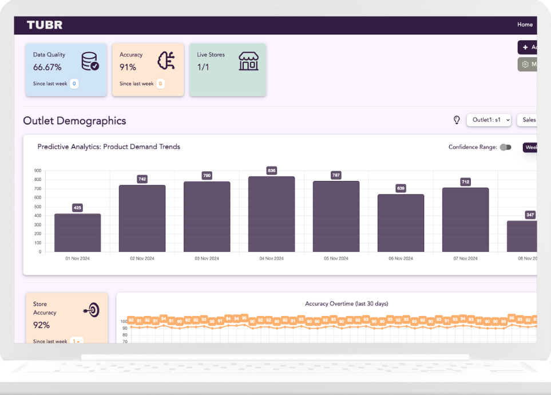Image resolution: width=551 pixels, height=395 pixels.
Task: Click the plus icon on dark button
Action: [525, 47]
